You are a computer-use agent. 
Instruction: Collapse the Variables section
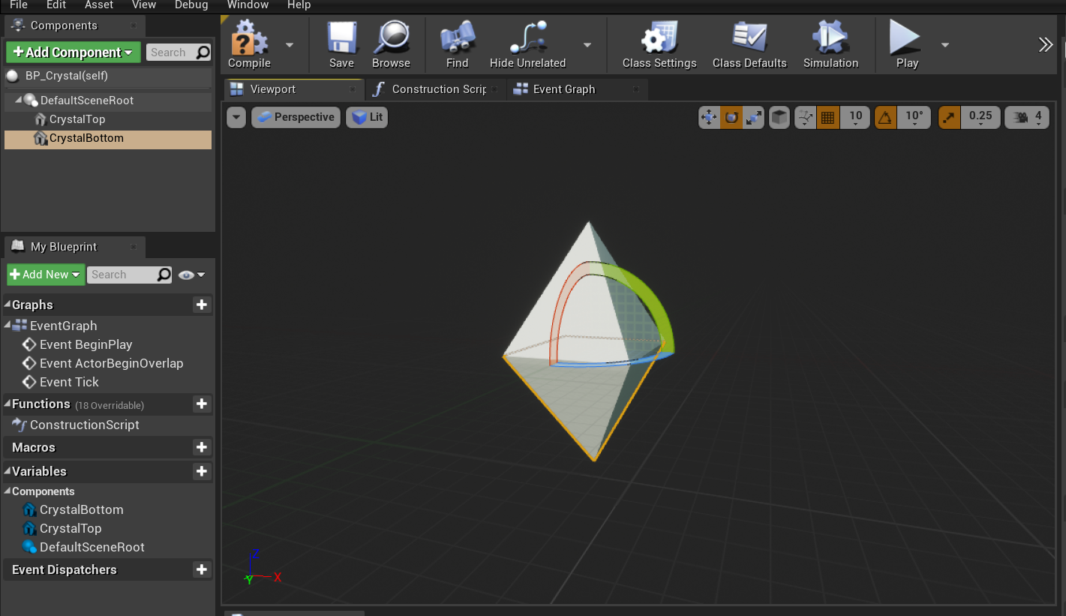tap(8, 471)
